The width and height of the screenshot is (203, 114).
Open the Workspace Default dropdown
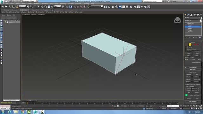click(29, 1)
